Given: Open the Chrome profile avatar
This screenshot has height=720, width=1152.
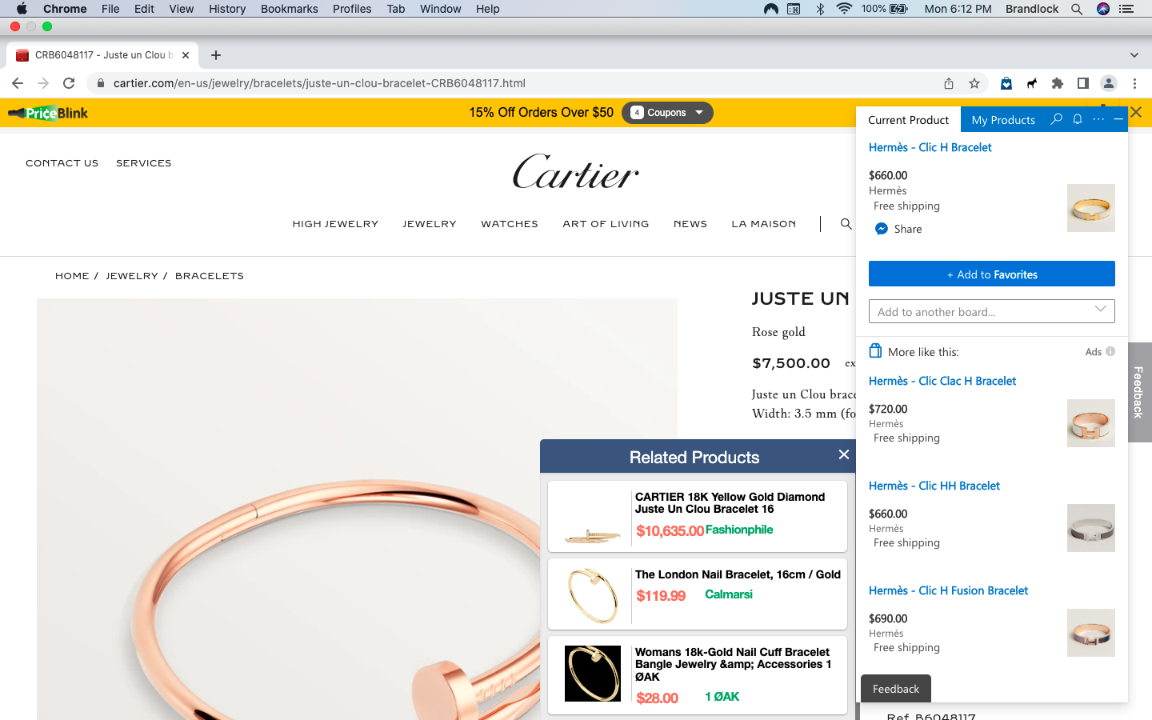Looking at the screenshot, I should click(1109, 83).
